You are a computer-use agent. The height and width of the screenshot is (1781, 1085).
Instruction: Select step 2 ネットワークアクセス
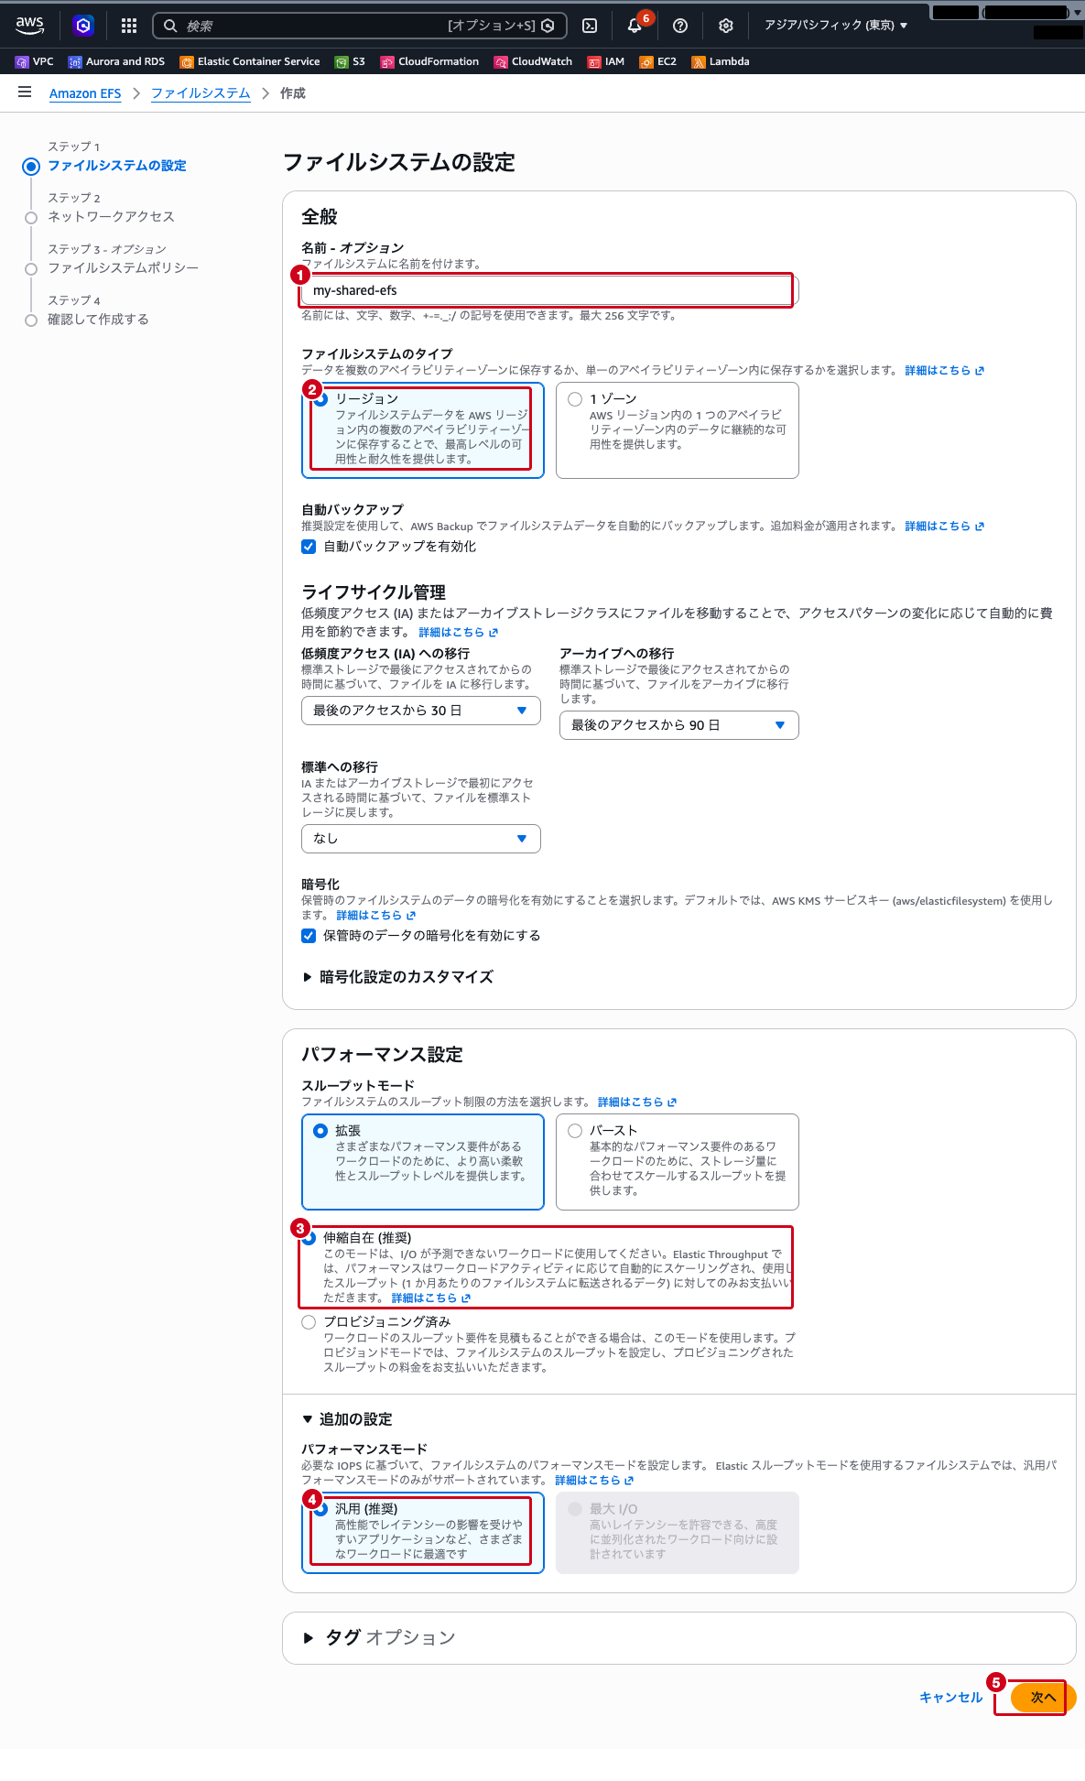111,217
